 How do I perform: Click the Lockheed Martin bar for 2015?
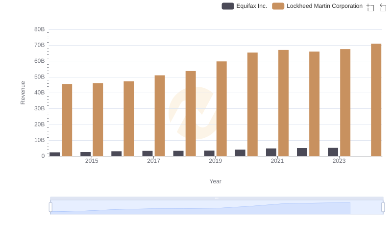pos(98,120)
